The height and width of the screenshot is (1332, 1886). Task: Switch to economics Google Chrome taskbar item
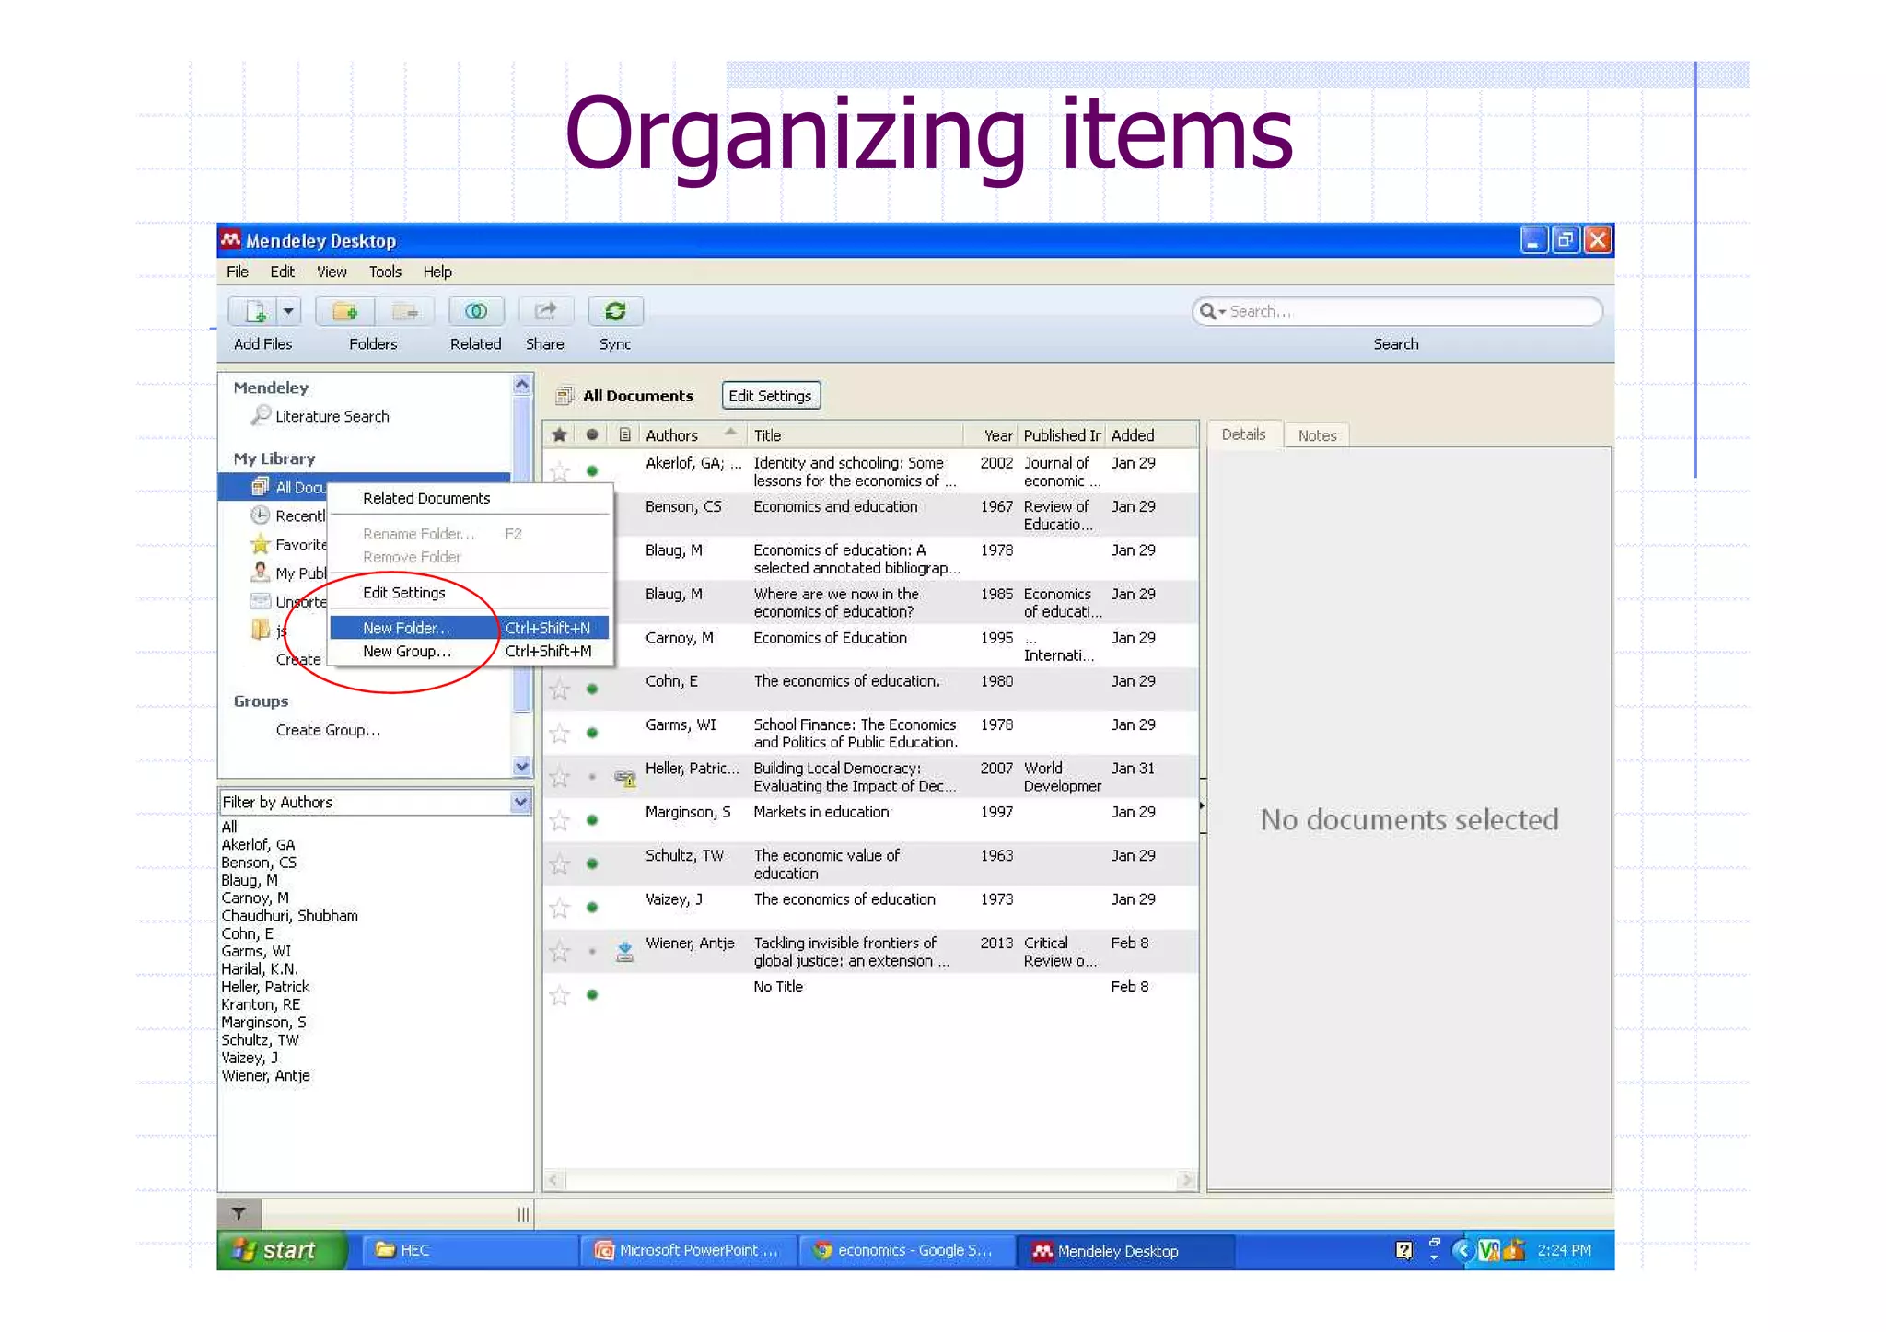point(905,1250)
